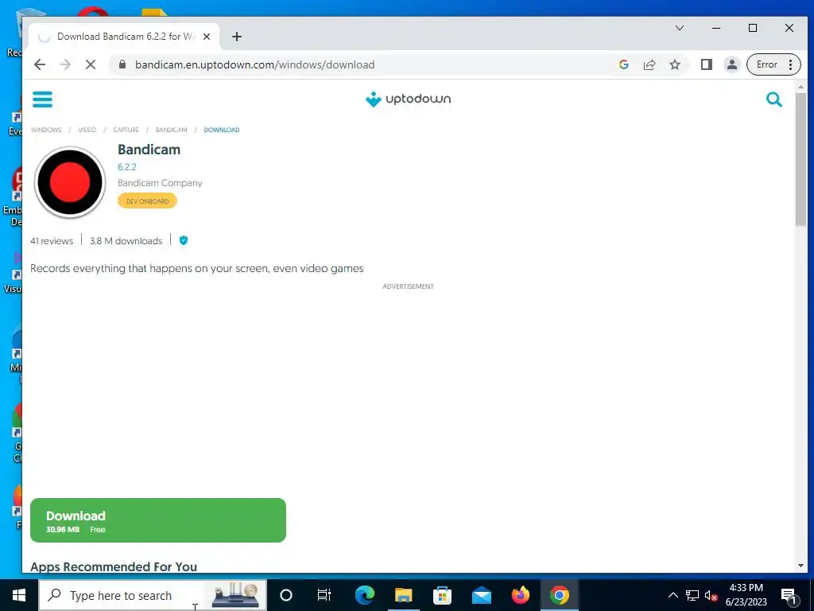Open the Chrome side panel icon

click(706, 64)
